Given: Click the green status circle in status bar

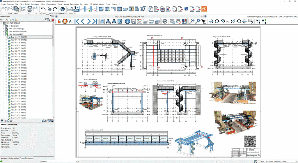Looking at the screenshot, I should click(1, 161).
